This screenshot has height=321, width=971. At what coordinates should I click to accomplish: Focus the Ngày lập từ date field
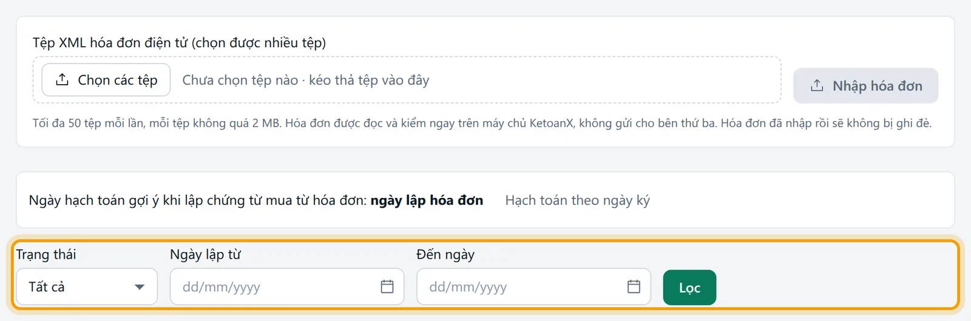[286, 286]
